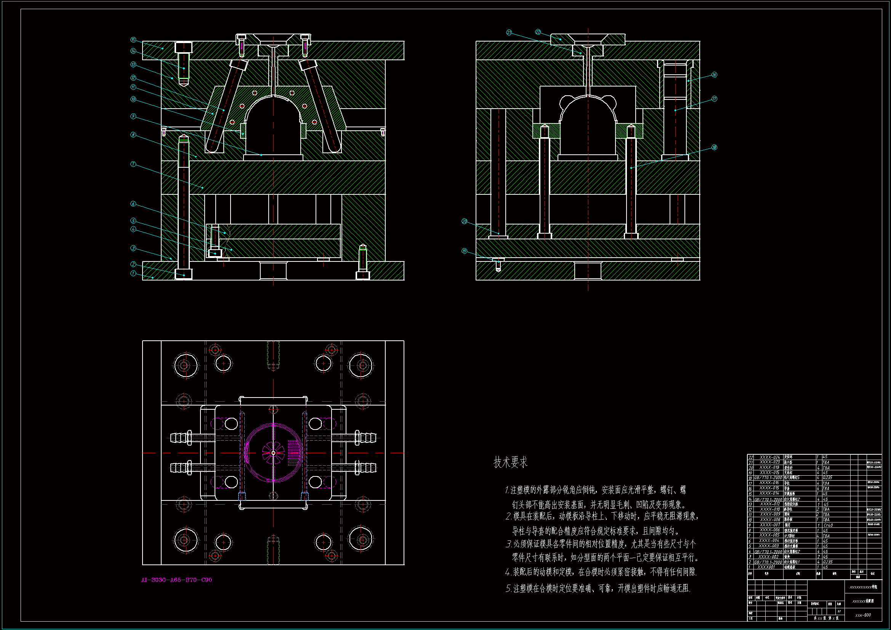891x630 pixels.
Task: Select balloon 21 callout circle
Action: tap(509, 33)
